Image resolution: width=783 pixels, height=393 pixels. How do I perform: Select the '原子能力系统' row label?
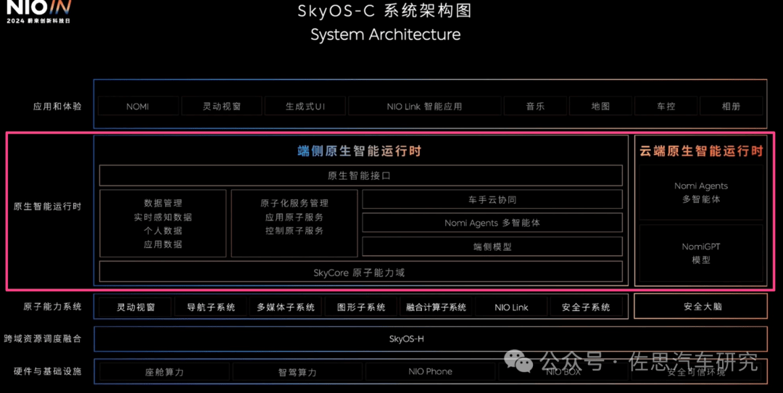(x=52, y=307)
